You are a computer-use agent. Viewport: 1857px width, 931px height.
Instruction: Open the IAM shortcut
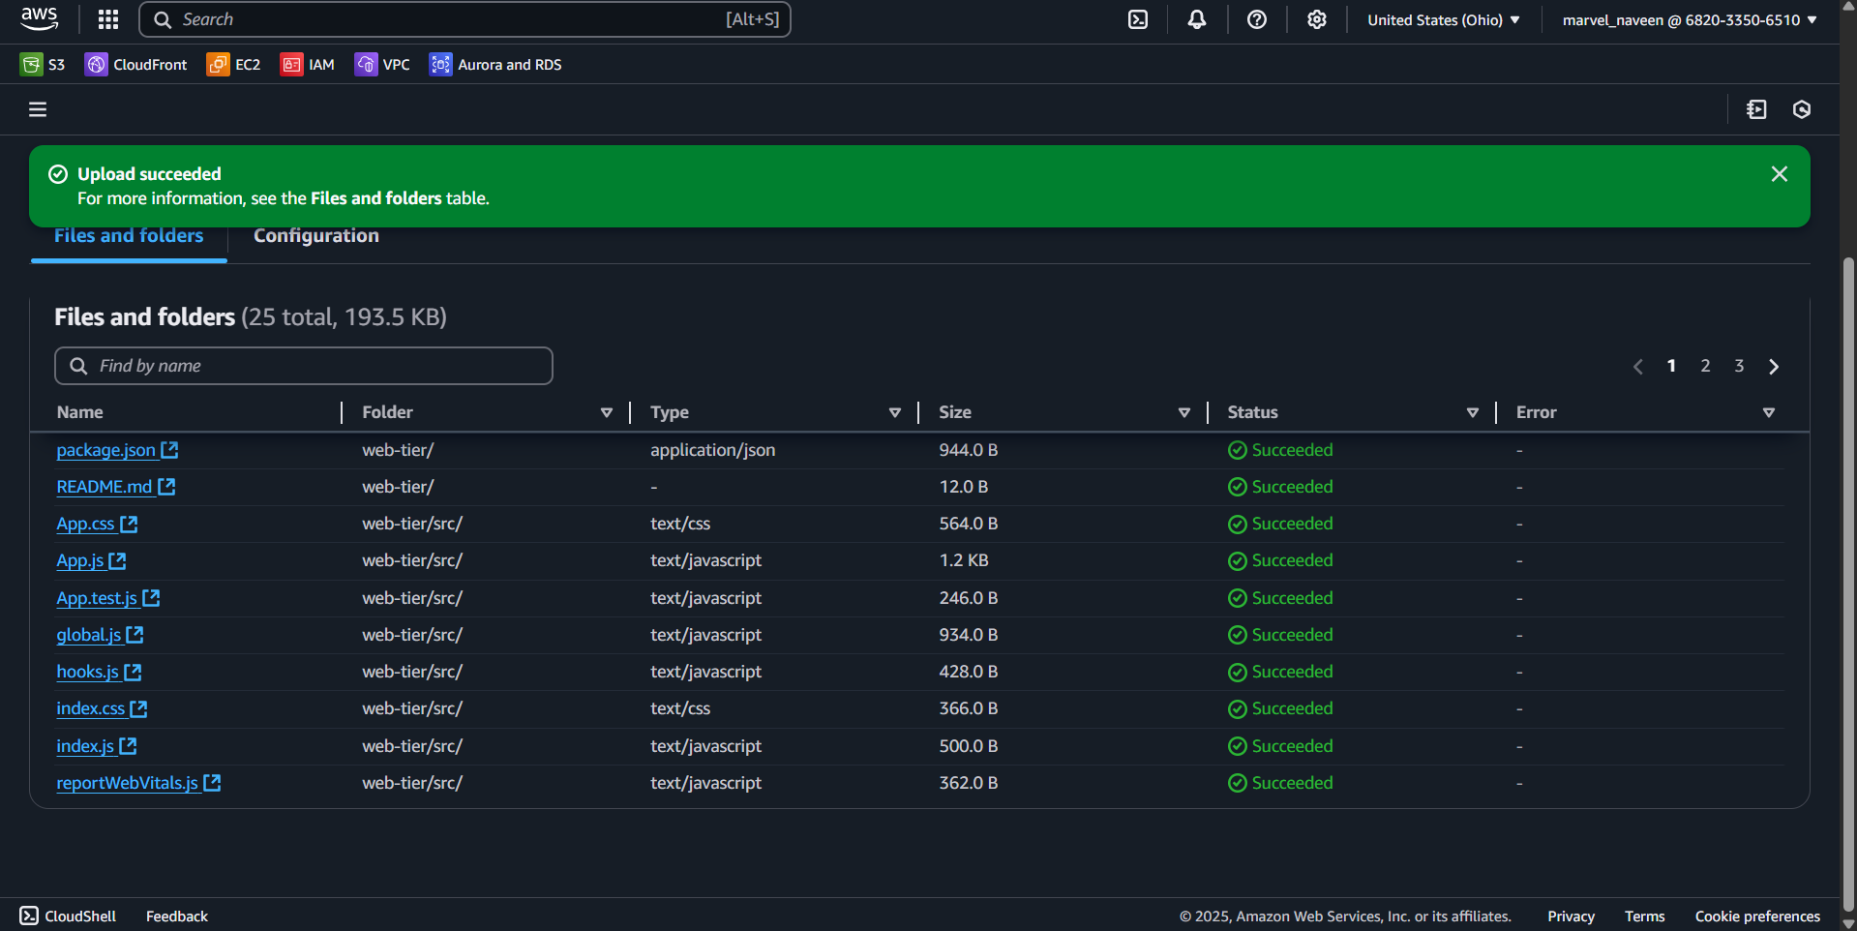(x=307, y=65)
